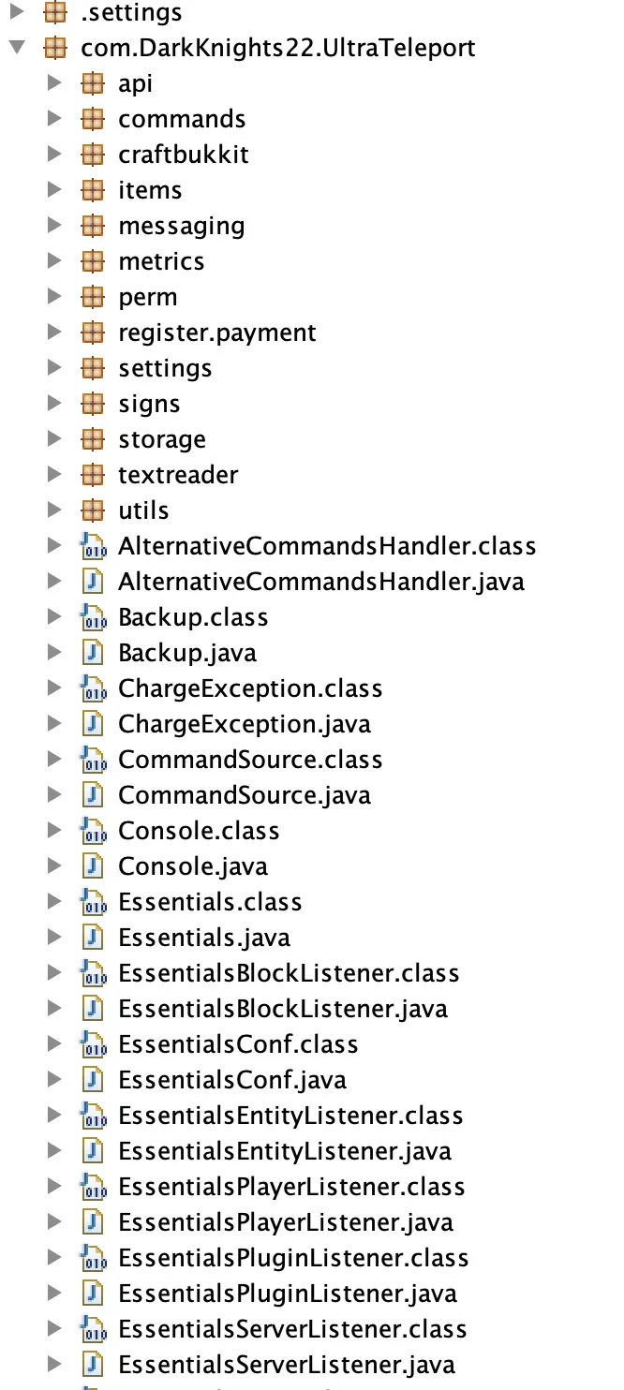Select the textreader package label

coord(178,475)
